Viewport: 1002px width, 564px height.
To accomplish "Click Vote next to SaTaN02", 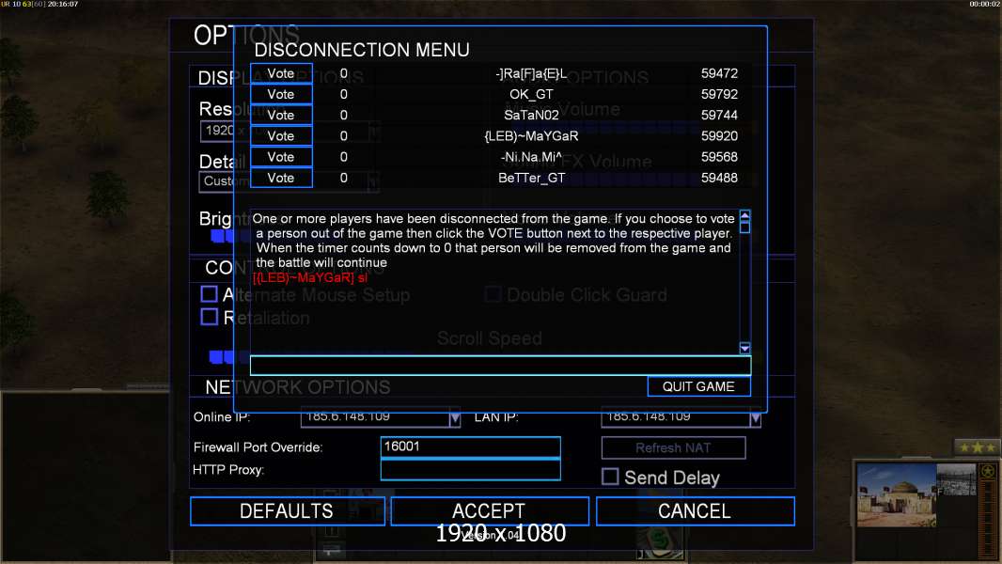I will (281, 115).
